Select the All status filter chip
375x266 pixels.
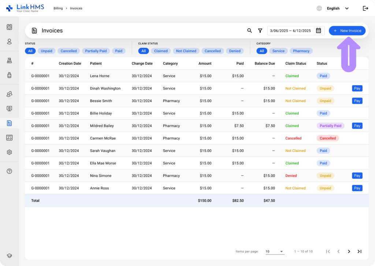(x=30, y=51)
